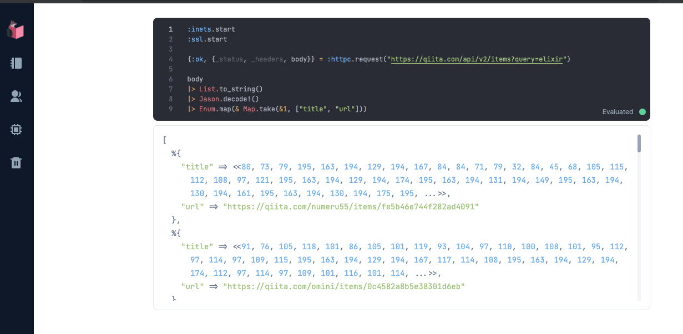
Task: Click first "title" key in output
Action: click(197, 167)
